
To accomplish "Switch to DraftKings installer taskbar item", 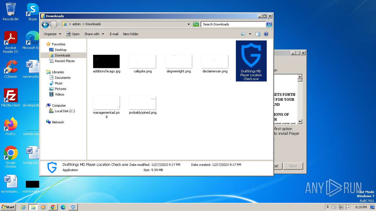I will 73,207.
